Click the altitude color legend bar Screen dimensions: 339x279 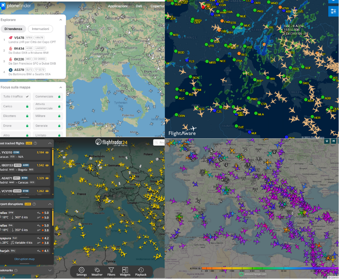click(x=270, y=268)
